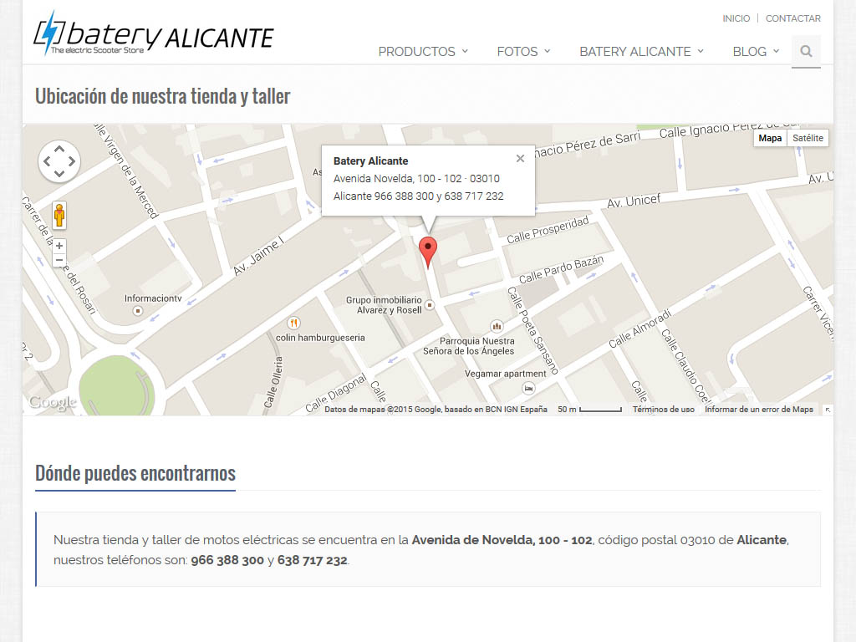856x642 pixels.
Task: Click the Informaciontv place marker icon
Action: click(x=138, y=311)
